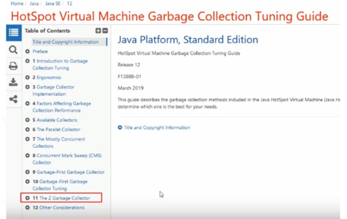Click the Print icon in sidebar
The height and width of the screenshot is (219, 347).
[13, 66]
